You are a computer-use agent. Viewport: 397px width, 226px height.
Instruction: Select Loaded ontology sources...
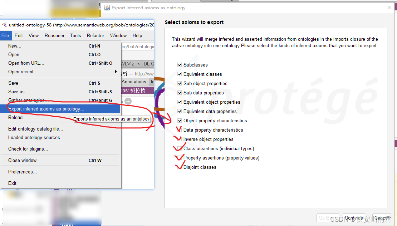click(60, 138)
